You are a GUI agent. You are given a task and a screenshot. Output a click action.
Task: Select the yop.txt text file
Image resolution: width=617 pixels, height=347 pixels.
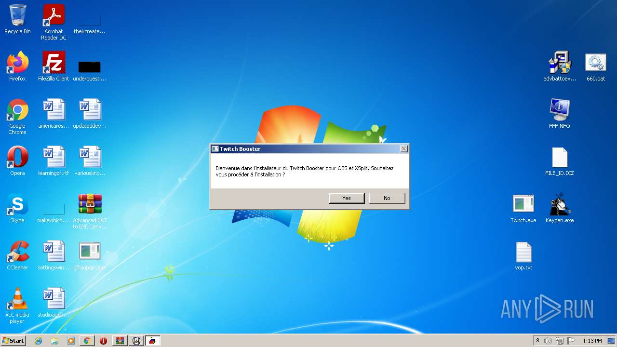pyautogui.click(x=523, y=255)
